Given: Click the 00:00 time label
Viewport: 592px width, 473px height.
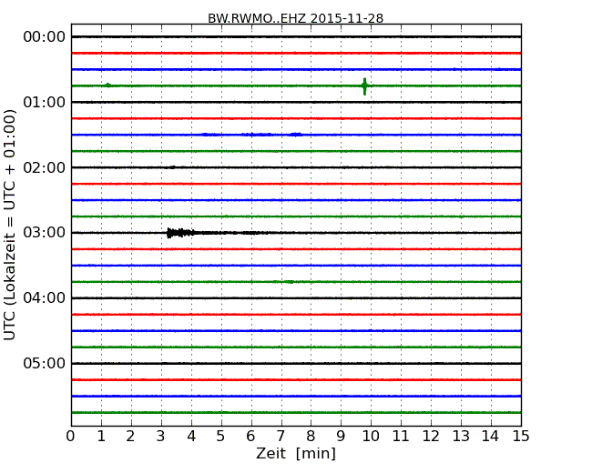Looking at the screenshot, I should 45,37.
